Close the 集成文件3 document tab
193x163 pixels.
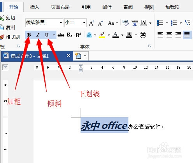click(x=68, y=55)
